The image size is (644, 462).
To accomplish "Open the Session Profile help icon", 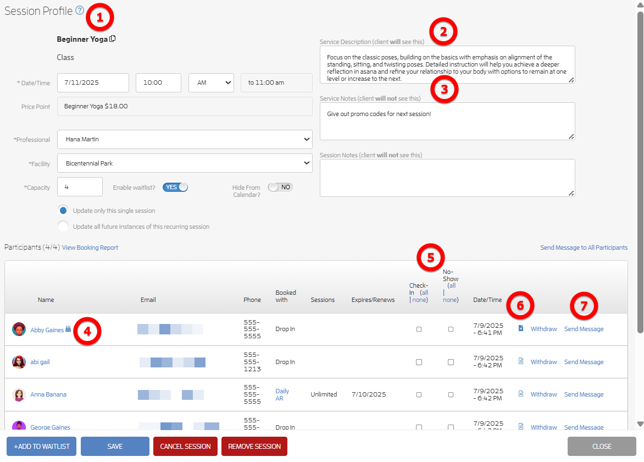I will click(x=80, y=10).
